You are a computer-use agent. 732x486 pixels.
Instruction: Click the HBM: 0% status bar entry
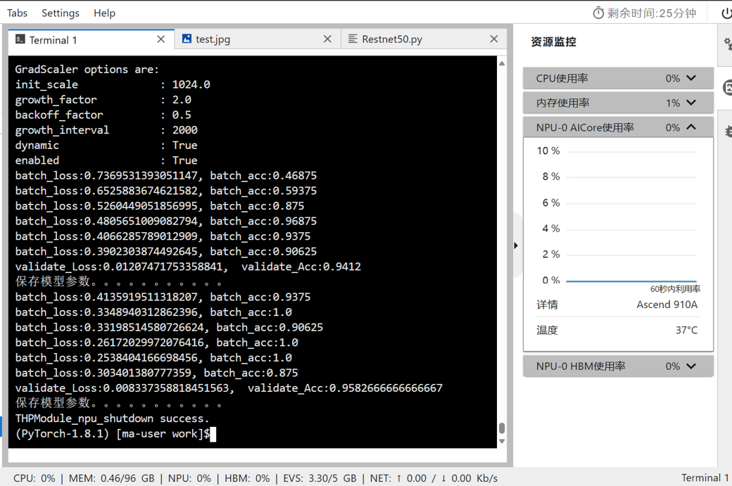247,478
